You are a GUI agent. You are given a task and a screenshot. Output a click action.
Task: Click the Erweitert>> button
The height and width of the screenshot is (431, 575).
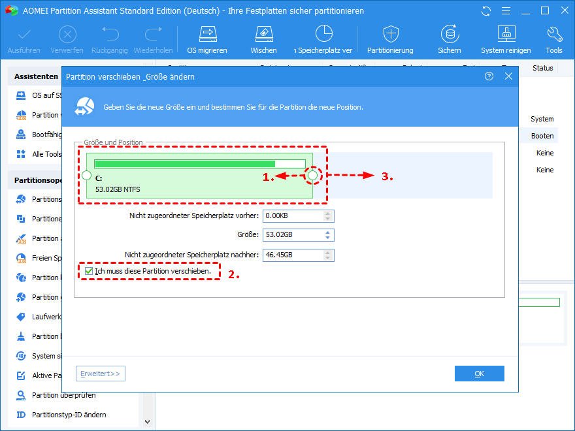tap(101, 374)
